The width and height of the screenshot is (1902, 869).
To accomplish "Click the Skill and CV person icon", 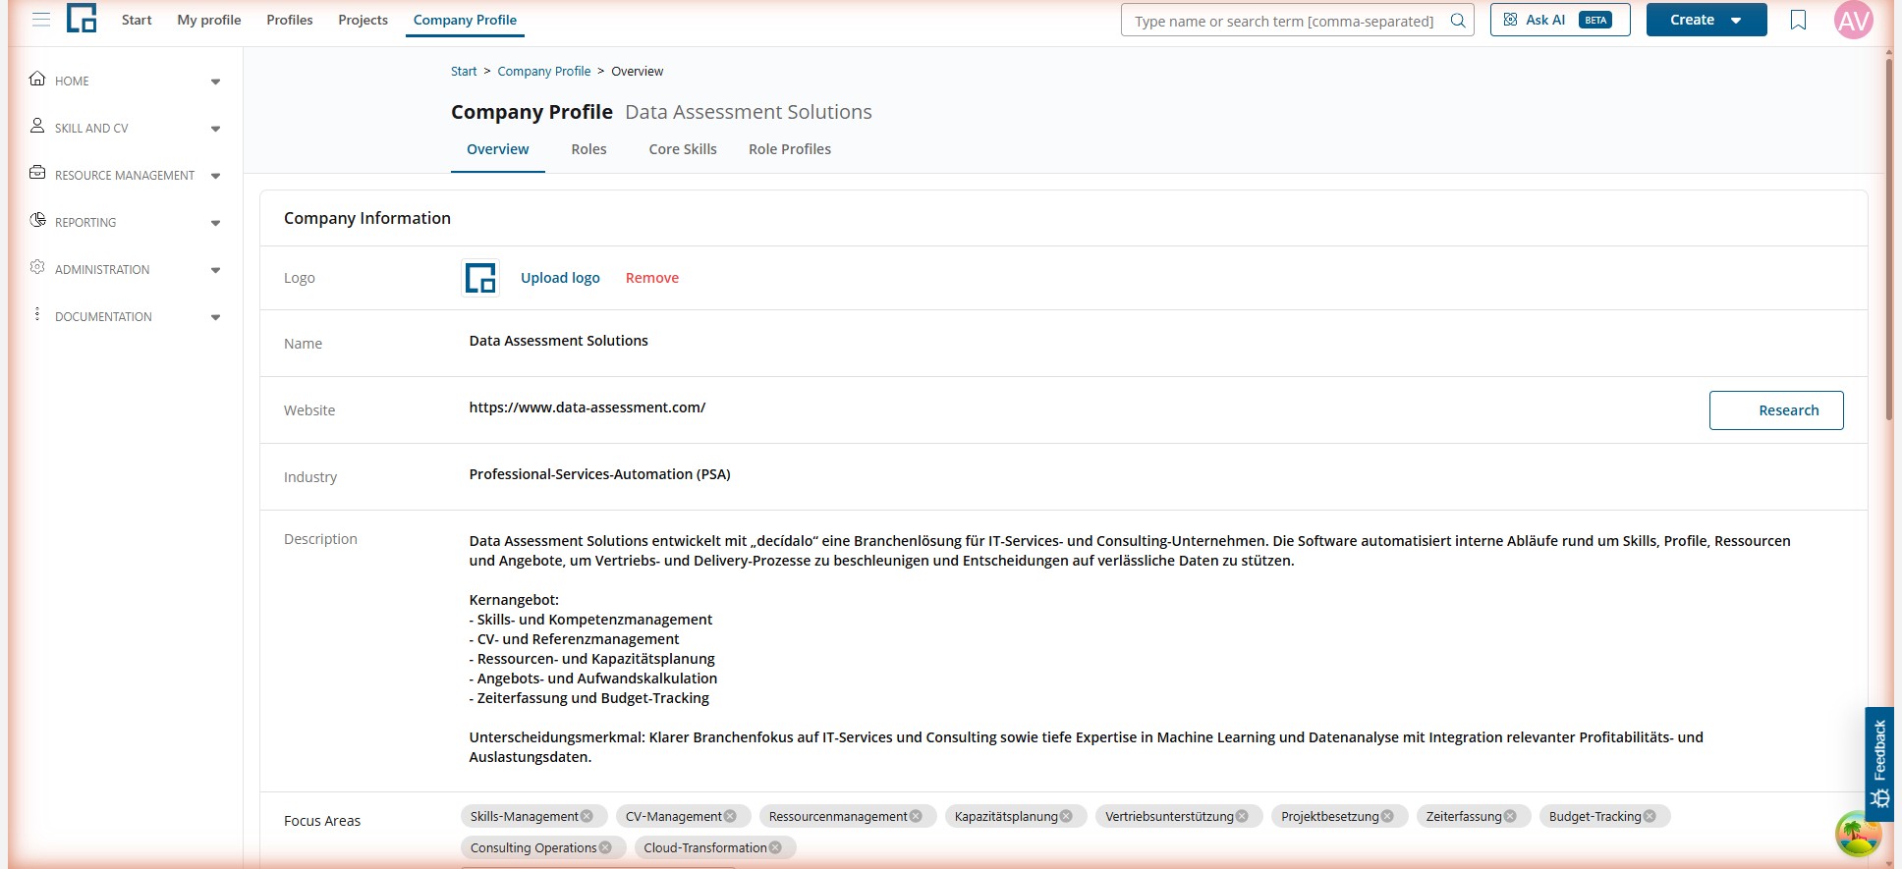I will [x=37, y=126].
